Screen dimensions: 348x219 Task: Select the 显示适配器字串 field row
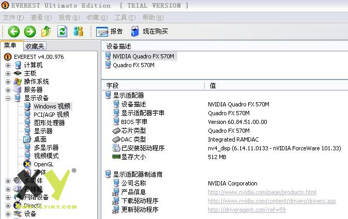click(x=143, y=113)
